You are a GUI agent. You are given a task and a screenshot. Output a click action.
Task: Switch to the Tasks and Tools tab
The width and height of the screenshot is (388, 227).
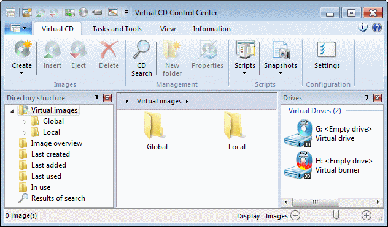pos(117,29)
